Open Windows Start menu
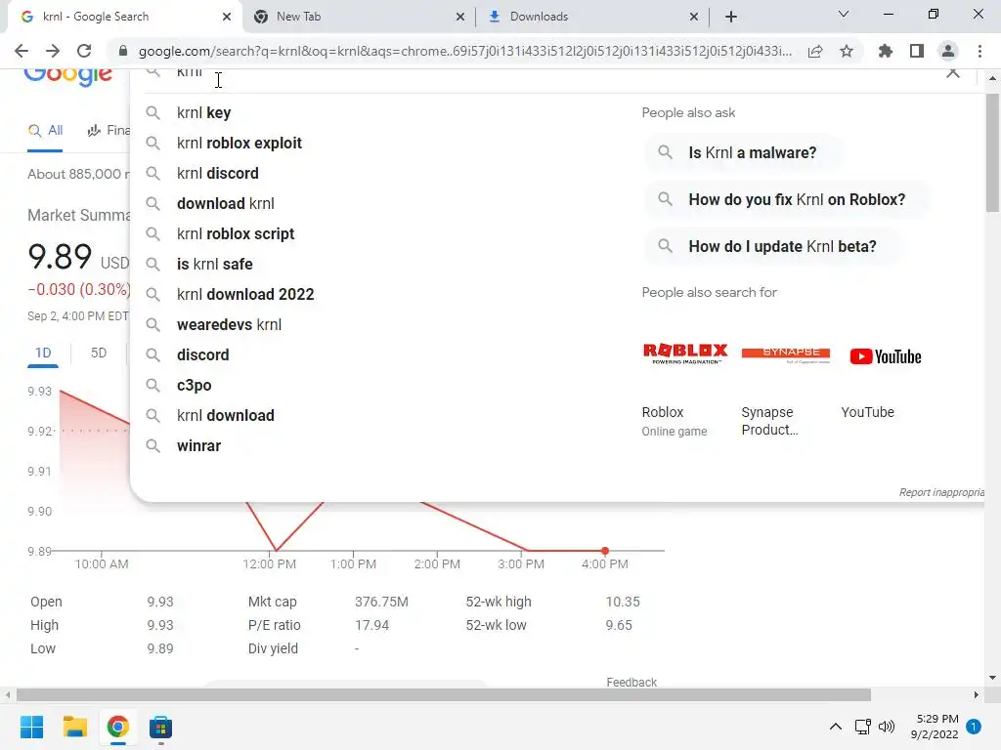1001x750 pixels. coord(32,727)
